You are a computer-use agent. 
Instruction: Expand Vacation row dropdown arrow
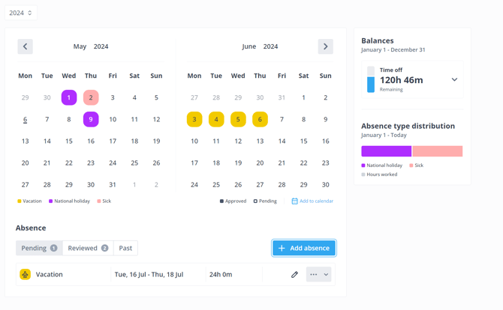[x=326, y=275]
